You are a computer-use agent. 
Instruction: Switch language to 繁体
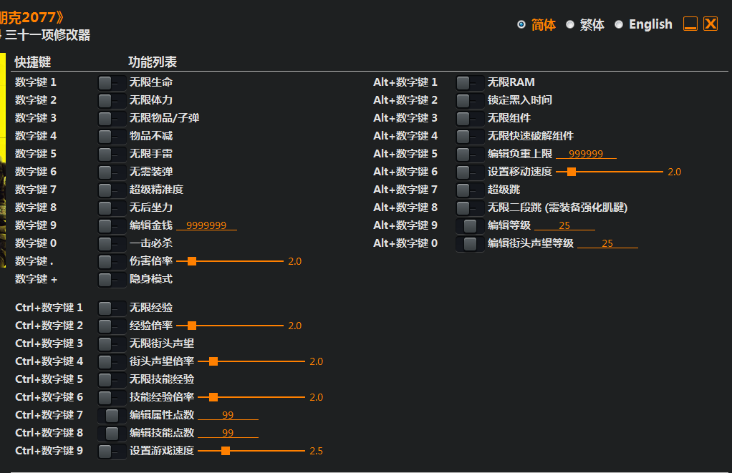tap(570, 24)
